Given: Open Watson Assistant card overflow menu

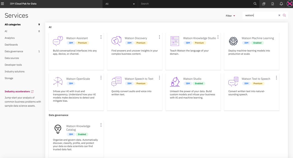Looking at the screenshot, I should pos(101,37).
